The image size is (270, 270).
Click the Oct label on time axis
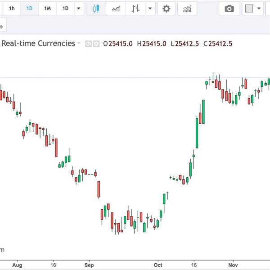158,265
